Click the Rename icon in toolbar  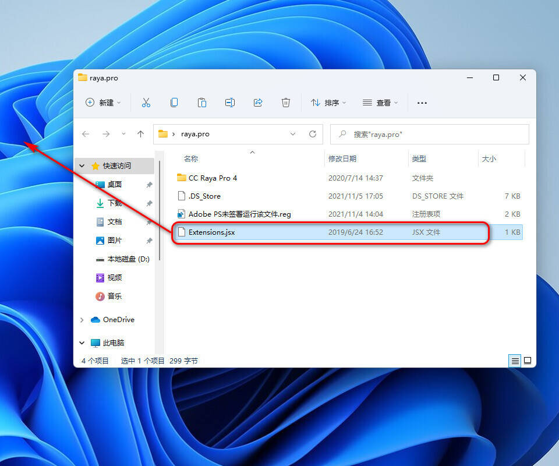[x=229, y=103]
